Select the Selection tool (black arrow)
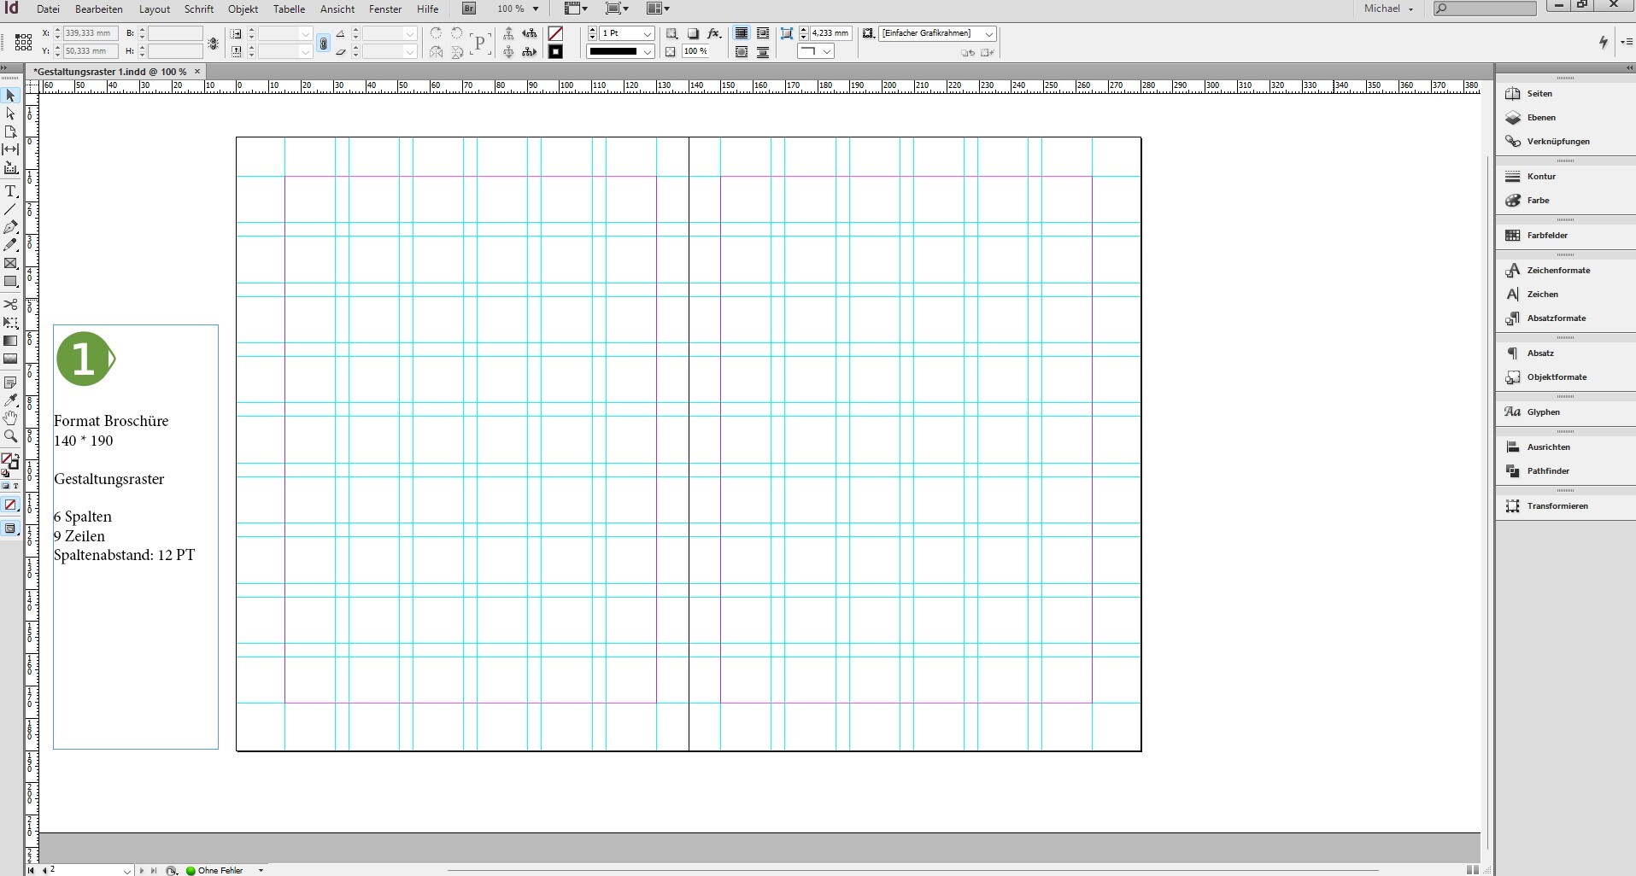The image size is (1636, 876). click(10, 96)
